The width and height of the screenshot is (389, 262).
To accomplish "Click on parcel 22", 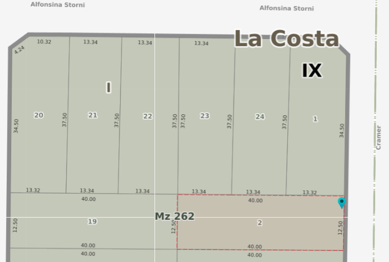I will coord(147,116).
